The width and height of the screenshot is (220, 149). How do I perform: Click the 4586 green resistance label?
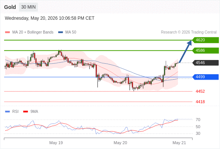coord(205,50)
